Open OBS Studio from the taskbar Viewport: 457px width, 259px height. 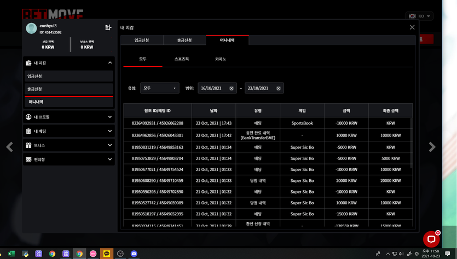(x=120, y=254)
